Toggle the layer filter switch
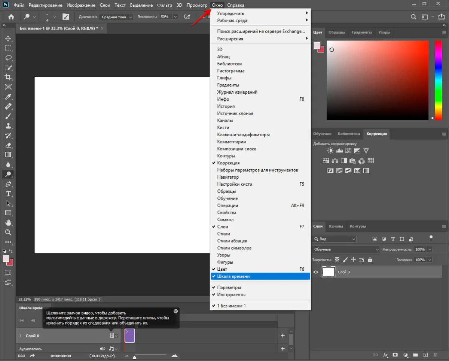This screenshot has width=449, height=361. pos(431,238)
